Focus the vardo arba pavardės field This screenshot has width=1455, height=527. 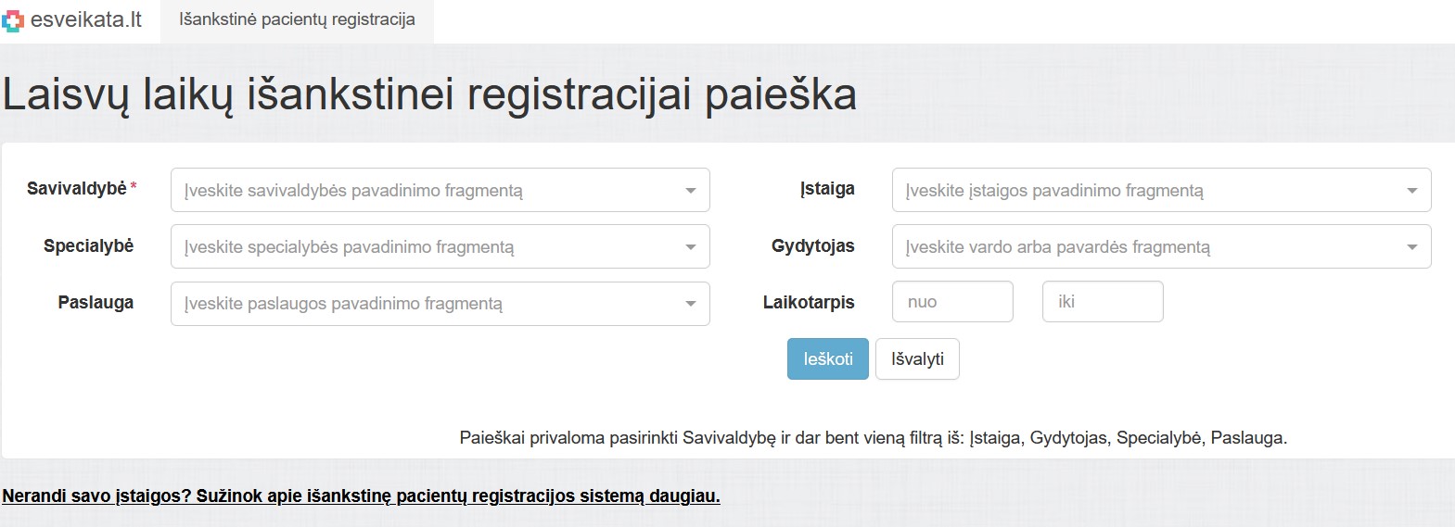click(x=1161, y=246)
